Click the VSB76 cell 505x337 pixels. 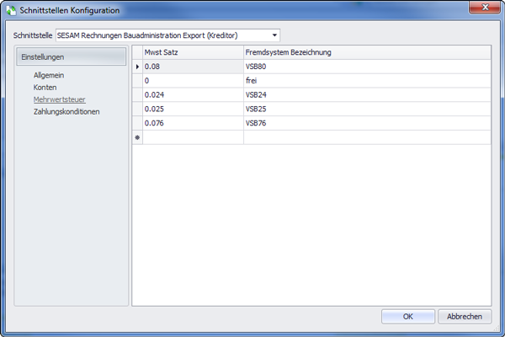pyautogui.click(x=367, y=123)
